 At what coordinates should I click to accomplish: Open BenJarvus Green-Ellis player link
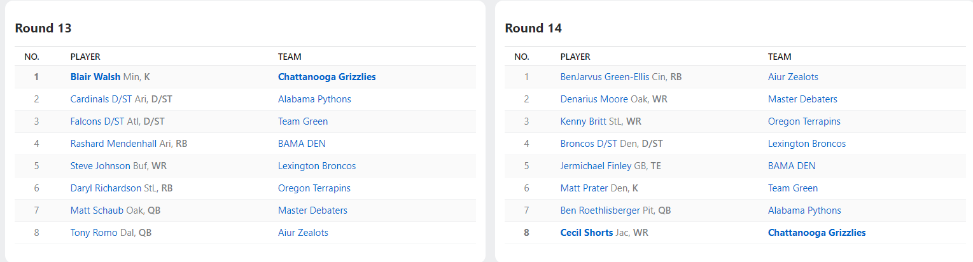(x=605, y=77)
